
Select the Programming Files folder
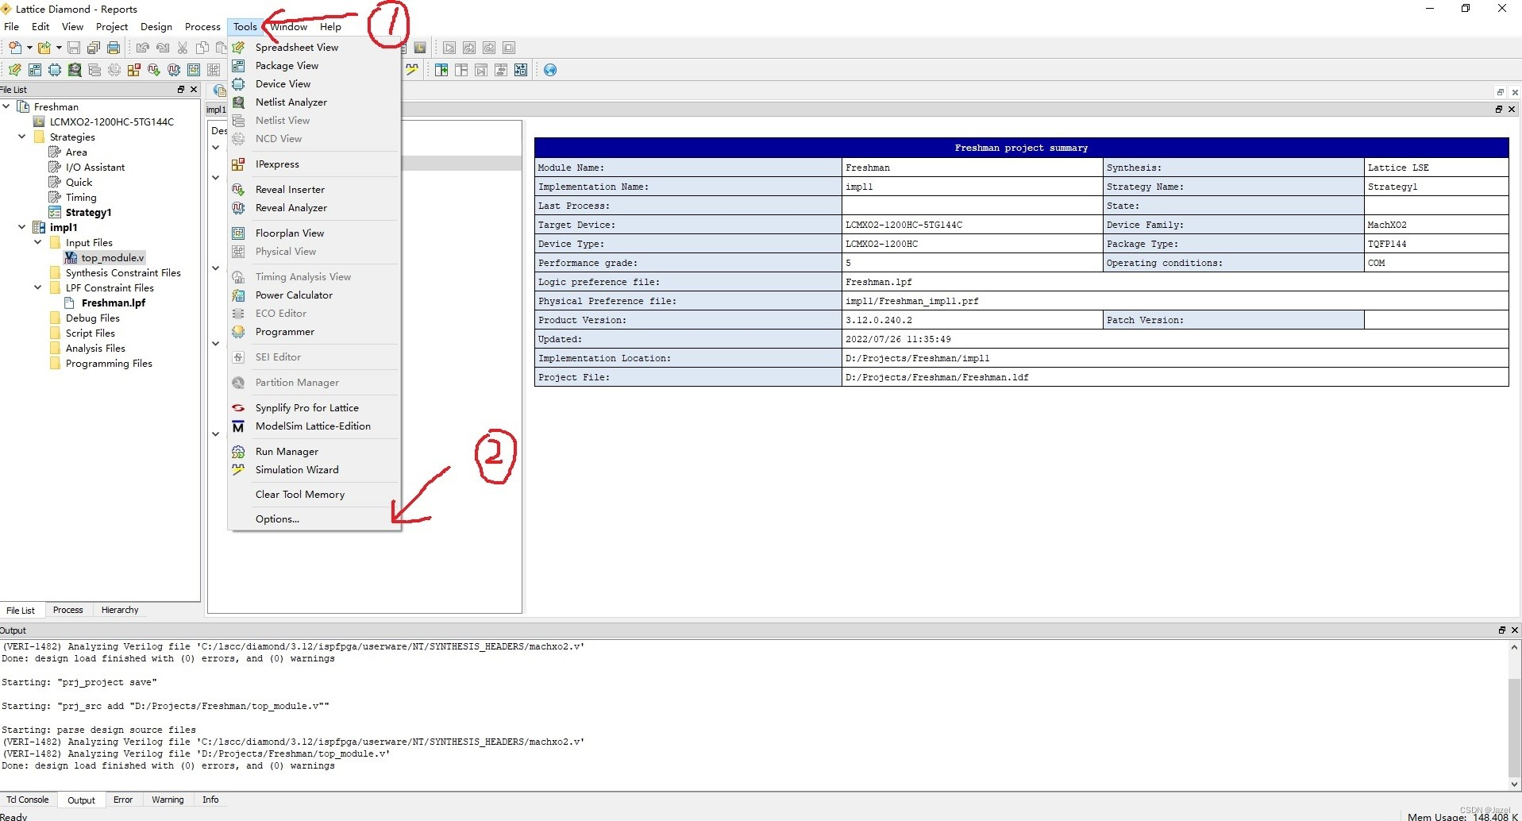pos(109,363)
